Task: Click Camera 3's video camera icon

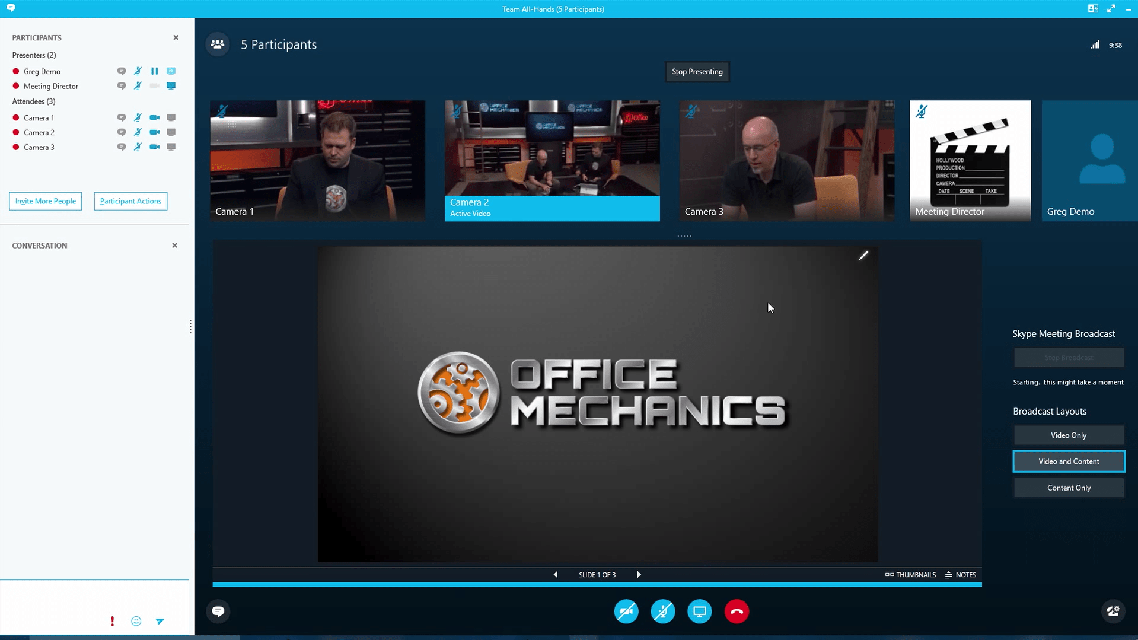Action: point(154,147)
